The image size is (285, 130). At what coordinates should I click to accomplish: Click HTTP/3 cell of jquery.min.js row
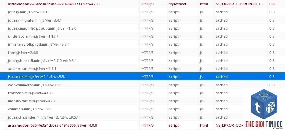click(x=148, y=12)
